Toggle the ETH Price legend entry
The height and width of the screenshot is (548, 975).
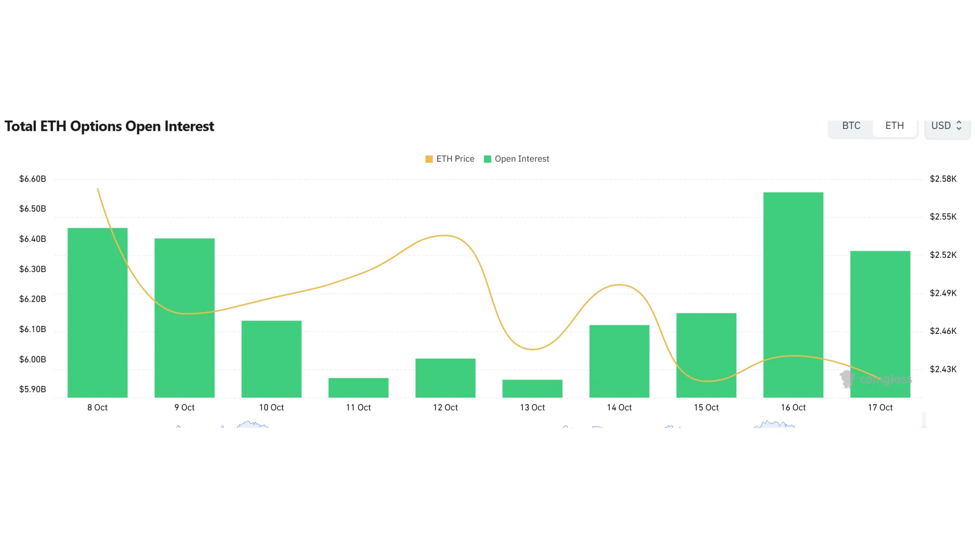pos(450,159)
